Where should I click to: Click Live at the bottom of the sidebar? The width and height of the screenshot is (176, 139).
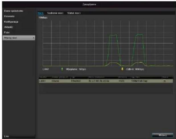click(x=7, y=136)
